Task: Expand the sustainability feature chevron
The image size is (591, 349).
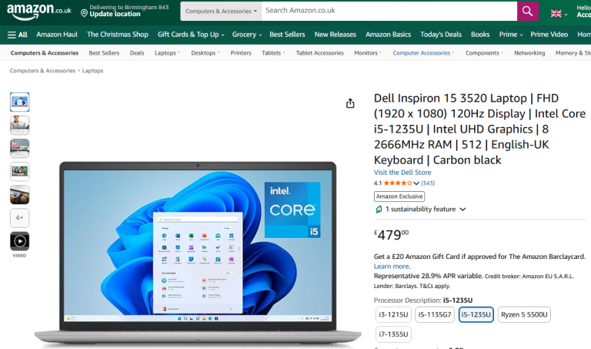Action: pos(462,210)
